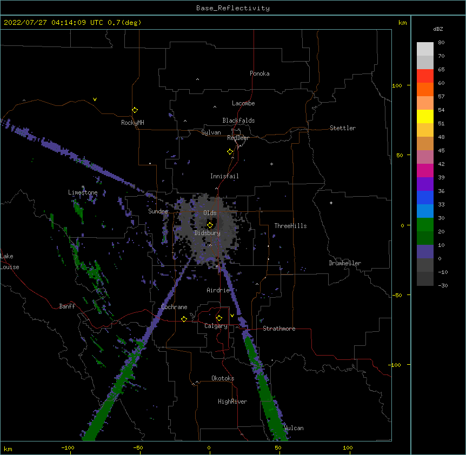The height and width of the screenshot is (455, 466).
Task: Click the Olds city label
Action: 210,213
